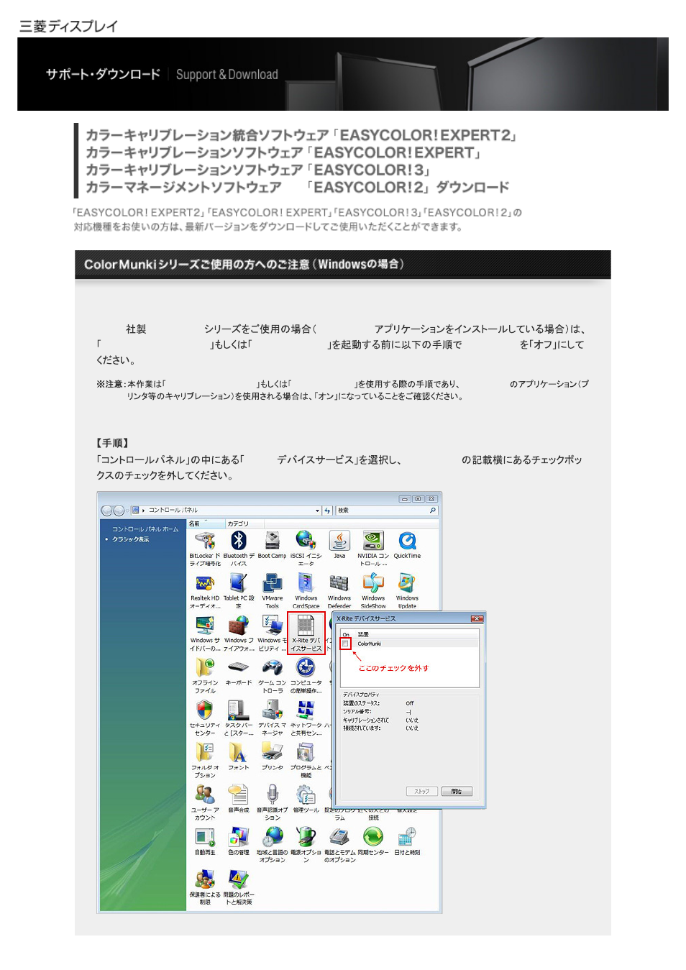Image resolution: width=686 pixels, height=970 pixels.
Task: Open the Security Center icon
Action: (205, 718)
